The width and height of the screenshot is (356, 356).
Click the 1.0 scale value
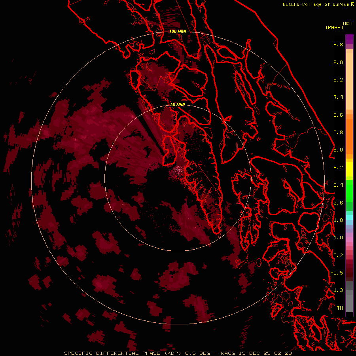coord(338,237)
